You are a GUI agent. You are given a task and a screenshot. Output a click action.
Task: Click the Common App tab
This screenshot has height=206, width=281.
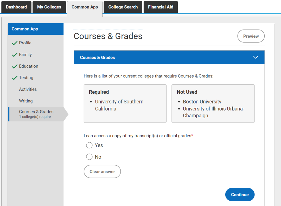(x=85, y=7)
